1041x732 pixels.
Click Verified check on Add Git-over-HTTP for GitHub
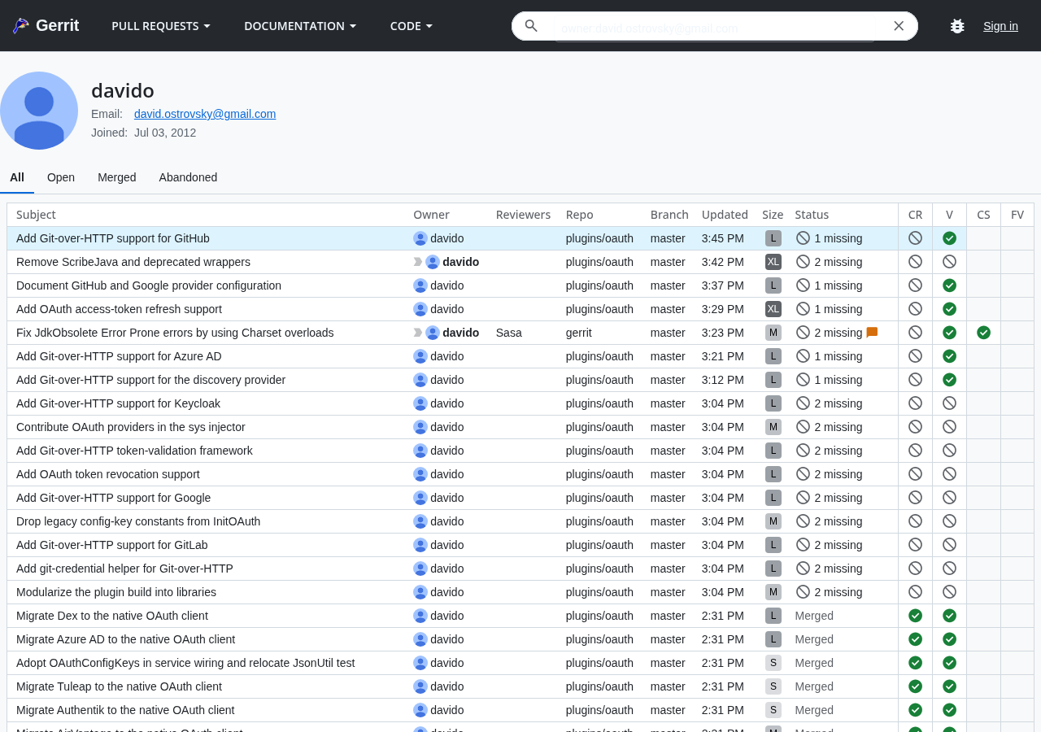click(949, 238)
